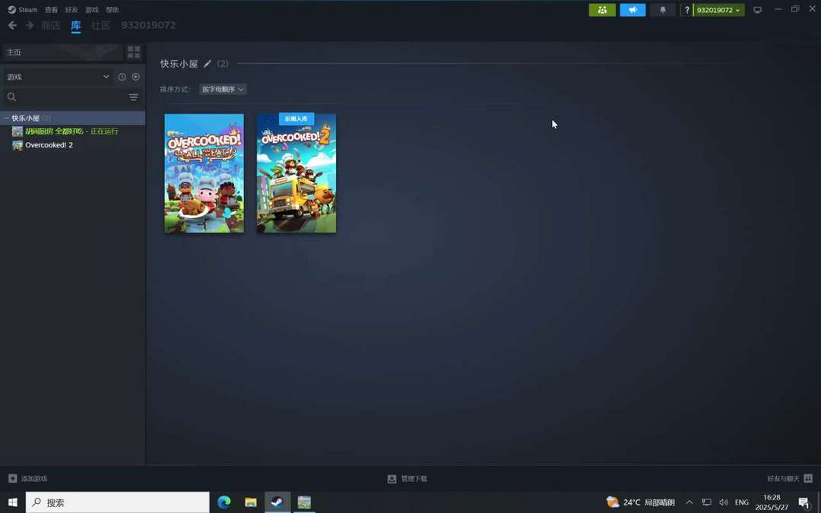Switch to grid collections view icon

[134, 52]
